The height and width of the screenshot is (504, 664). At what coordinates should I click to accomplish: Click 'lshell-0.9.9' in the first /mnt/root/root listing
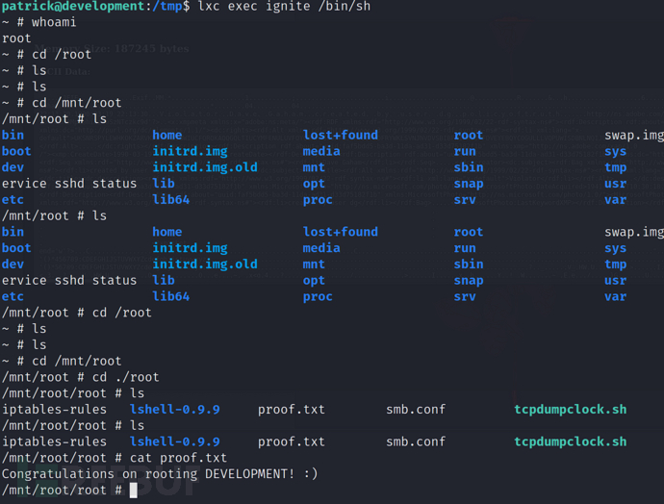(x=175, y=409)
